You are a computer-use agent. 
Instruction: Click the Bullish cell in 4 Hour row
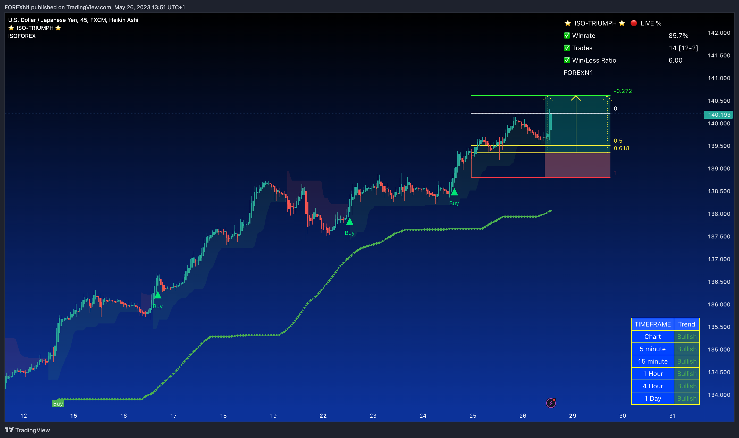[686, 386]
